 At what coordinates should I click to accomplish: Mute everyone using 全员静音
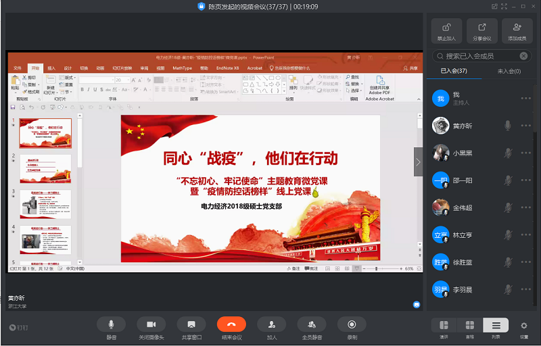click(312, 324)
